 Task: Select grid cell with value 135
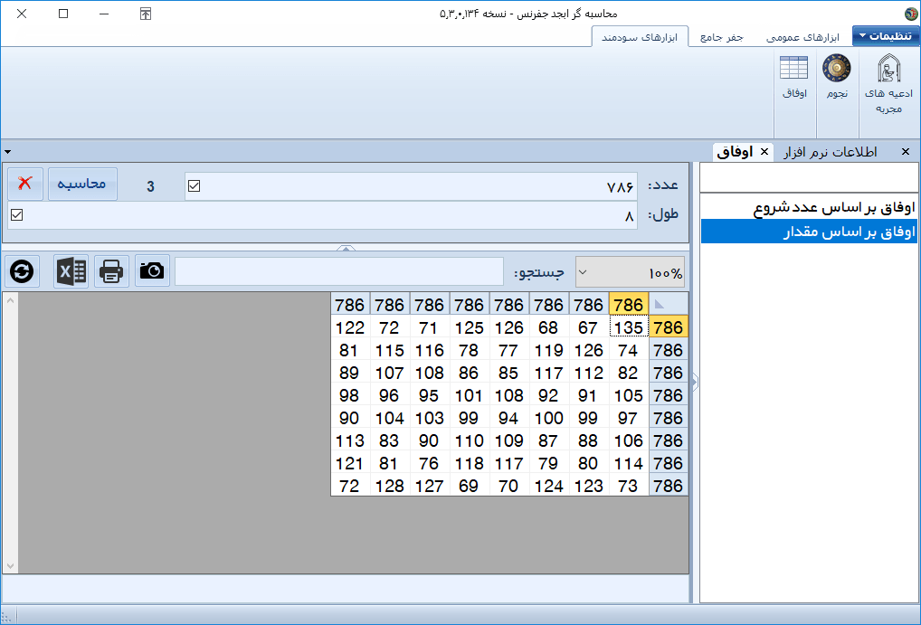[x=629, y=327]
